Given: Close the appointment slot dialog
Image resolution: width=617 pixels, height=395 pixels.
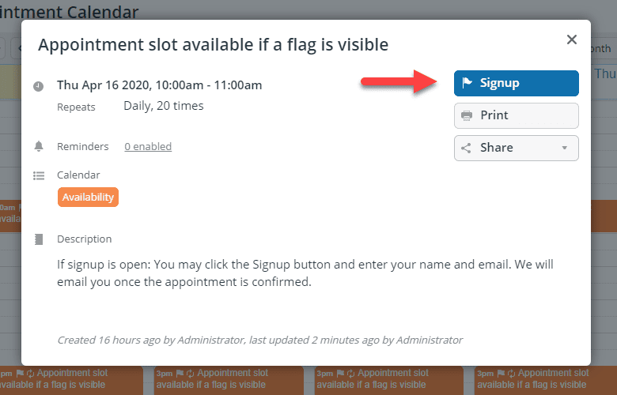Looking at the screenshot, I should tap(572, 39).
